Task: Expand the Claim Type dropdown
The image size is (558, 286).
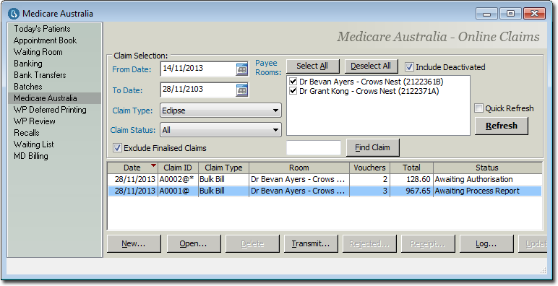Action: tap(275, 110)
